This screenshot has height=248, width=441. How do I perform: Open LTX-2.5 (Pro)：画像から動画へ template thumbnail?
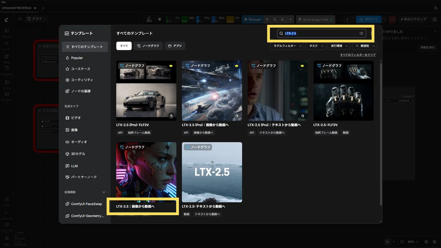pyautogui.click(x=212, y=91)
